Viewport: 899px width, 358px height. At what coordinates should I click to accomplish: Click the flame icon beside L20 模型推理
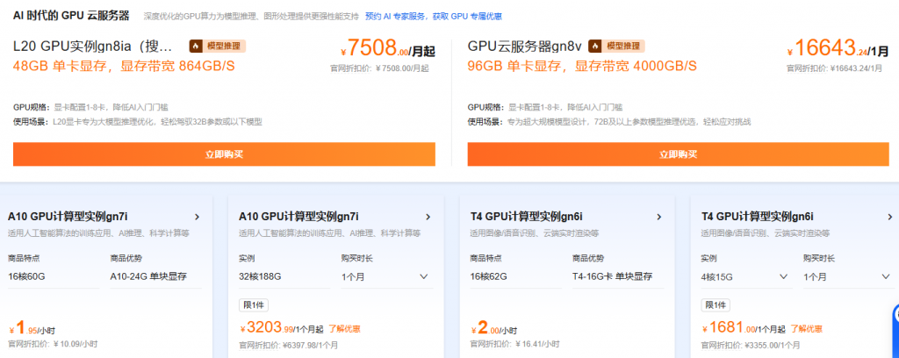[197, 46]
